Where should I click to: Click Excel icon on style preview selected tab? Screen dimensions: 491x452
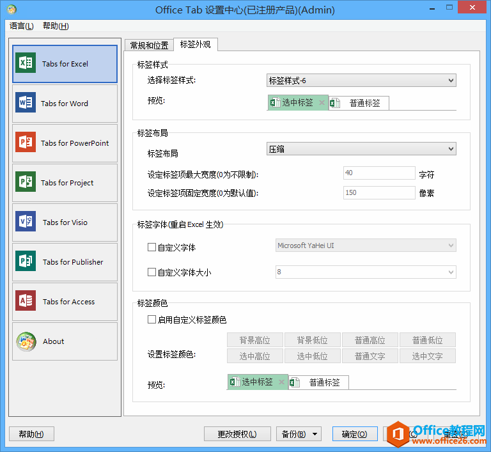[275, 102]
